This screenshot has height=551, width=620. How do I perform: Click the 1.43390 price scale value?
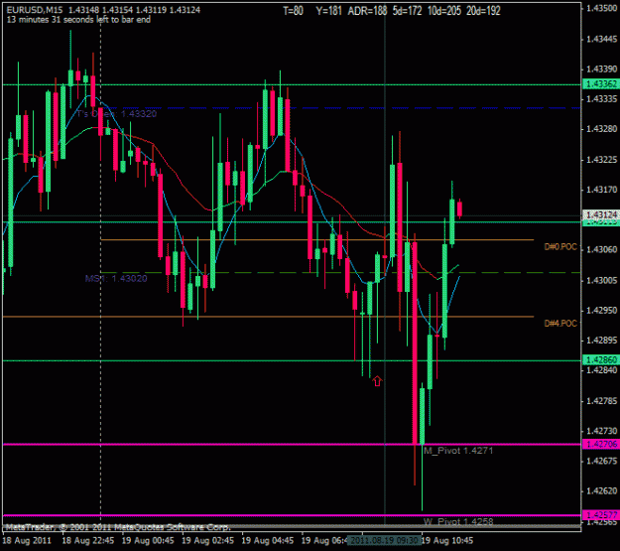(601, 69)
